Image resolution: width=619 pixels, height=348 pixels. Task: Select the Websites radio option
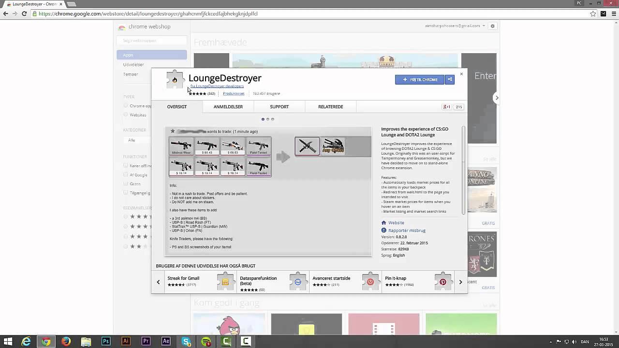click(x=126, y=115)
